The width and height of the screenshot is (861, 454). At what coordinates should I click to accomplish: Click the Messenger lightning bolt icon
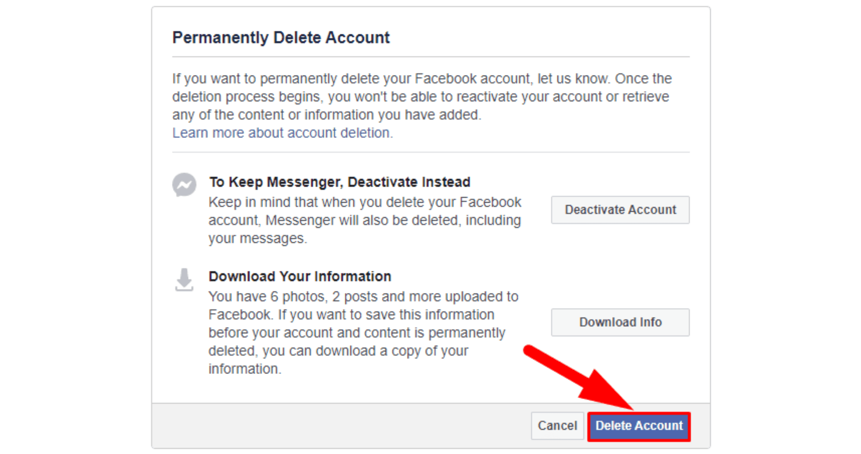(184, 185)
